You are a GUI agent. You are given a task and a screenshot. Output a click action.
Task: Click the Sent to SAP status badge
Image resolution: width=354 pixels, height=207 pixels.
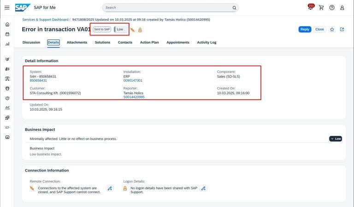pyautogui.click(x=102, y=30)
